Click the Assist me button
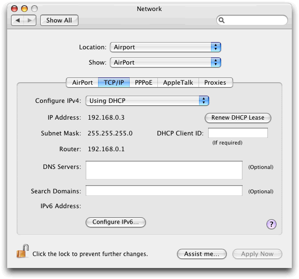Screen dimensions: 299x279 [x=201, y=254]
